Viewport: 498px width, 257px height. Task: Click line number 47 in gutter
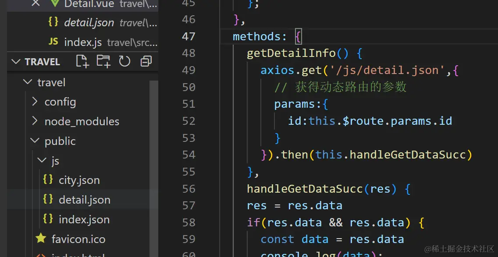tap(189, 36)
